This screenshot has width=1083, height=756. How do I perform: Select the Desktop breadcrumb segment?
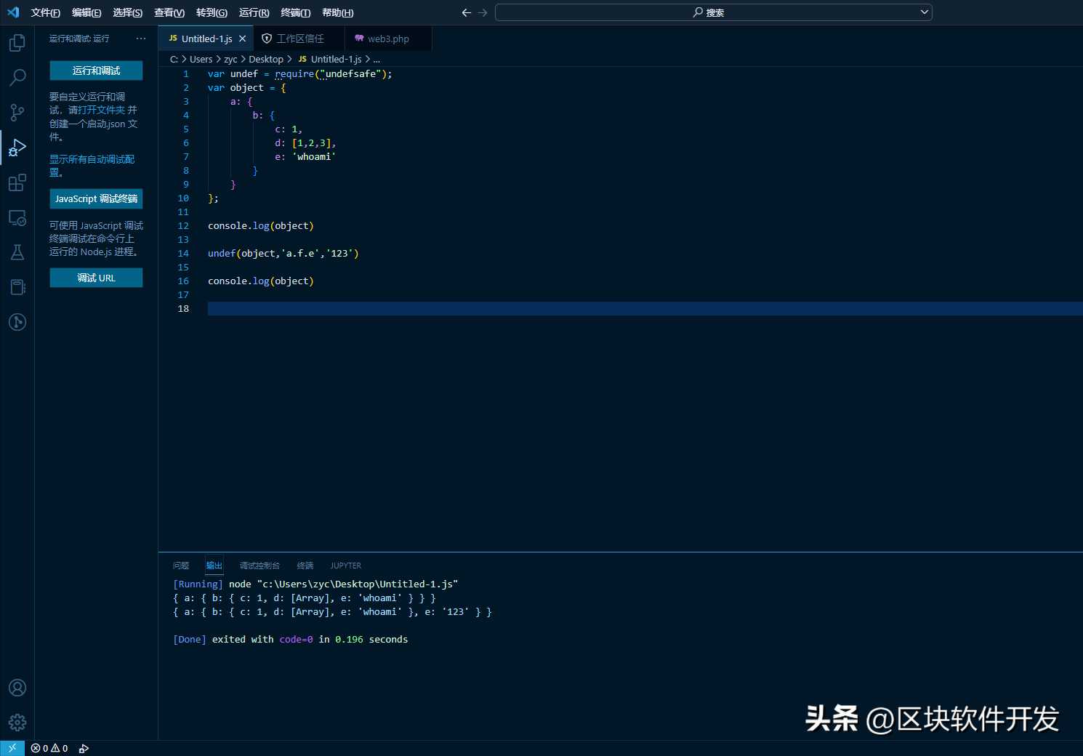click(266, 60)
